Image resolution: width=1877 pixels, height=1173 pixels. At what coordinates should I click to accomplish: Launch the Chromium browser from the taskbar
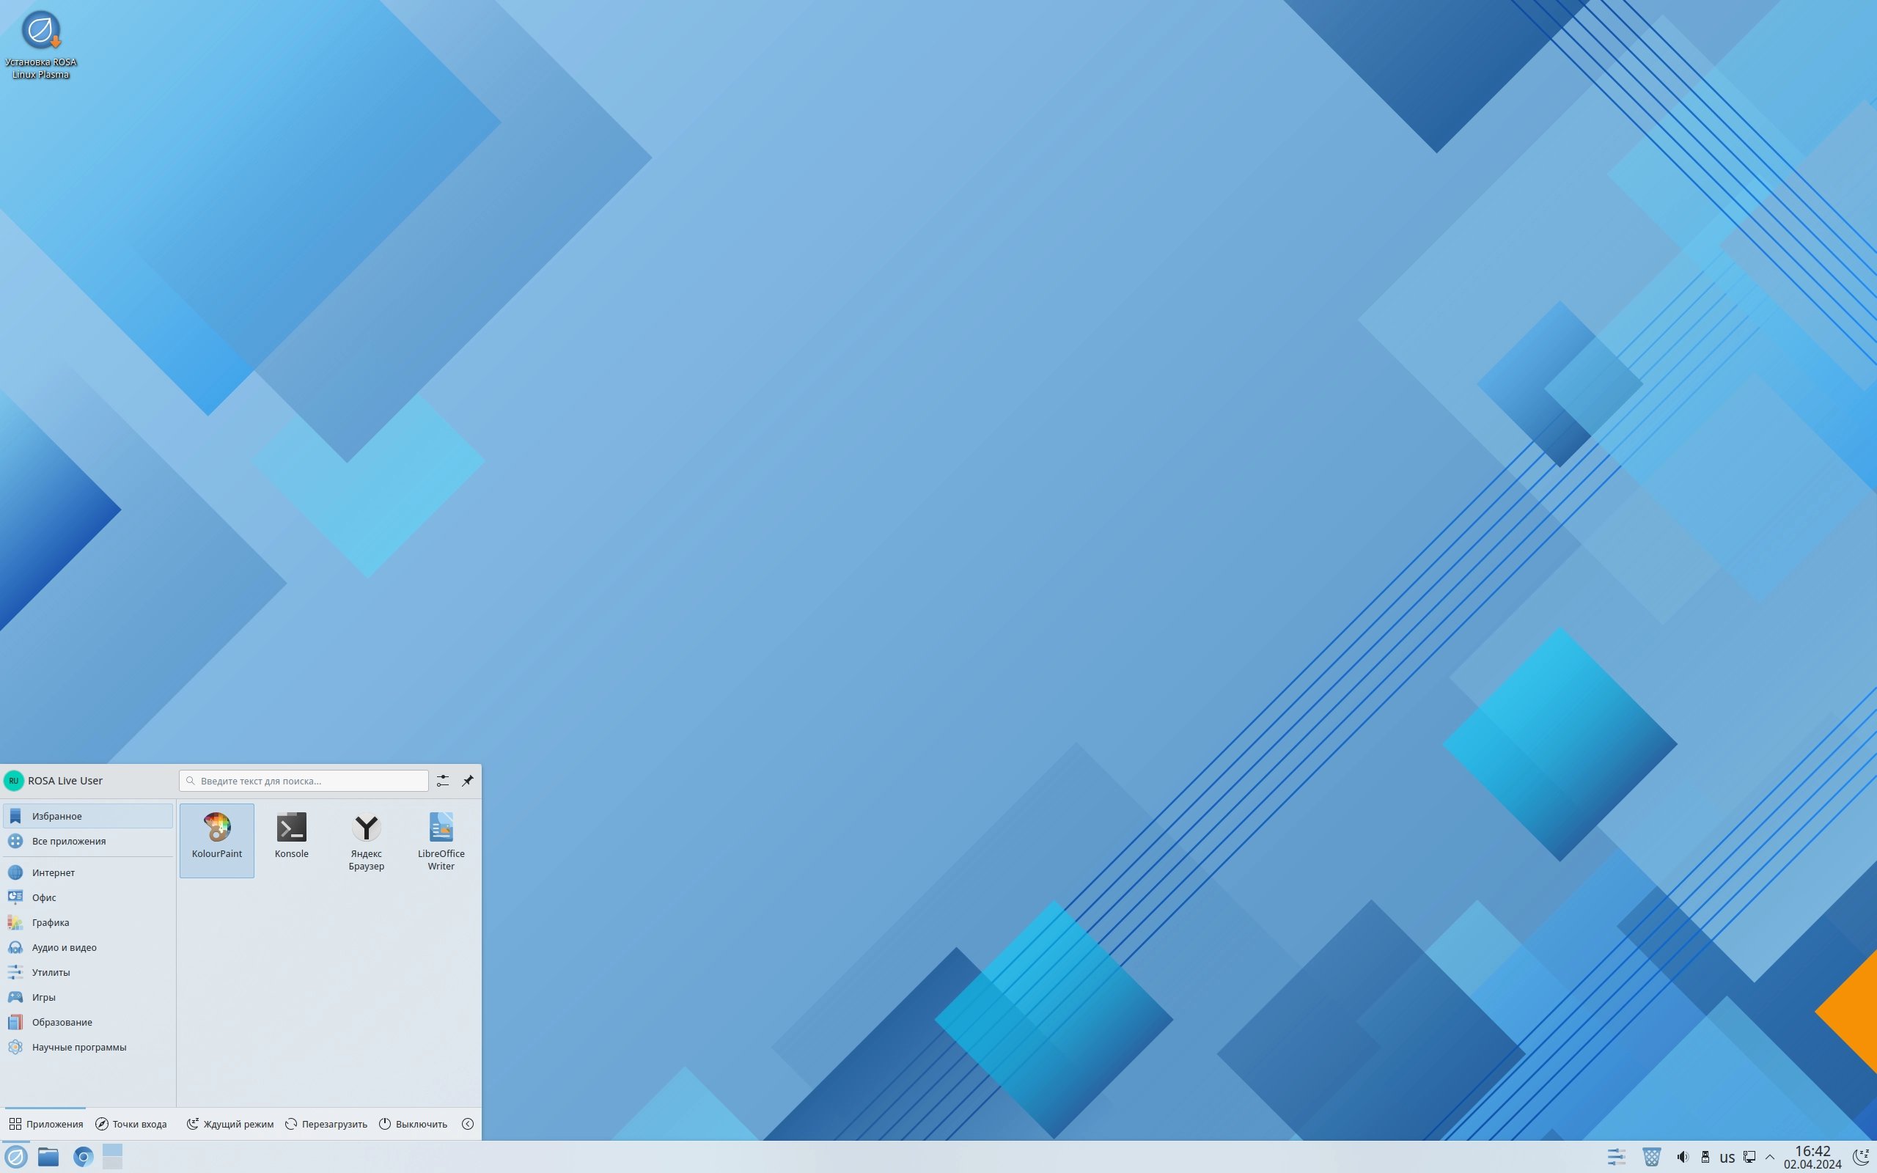[83, 1157]
